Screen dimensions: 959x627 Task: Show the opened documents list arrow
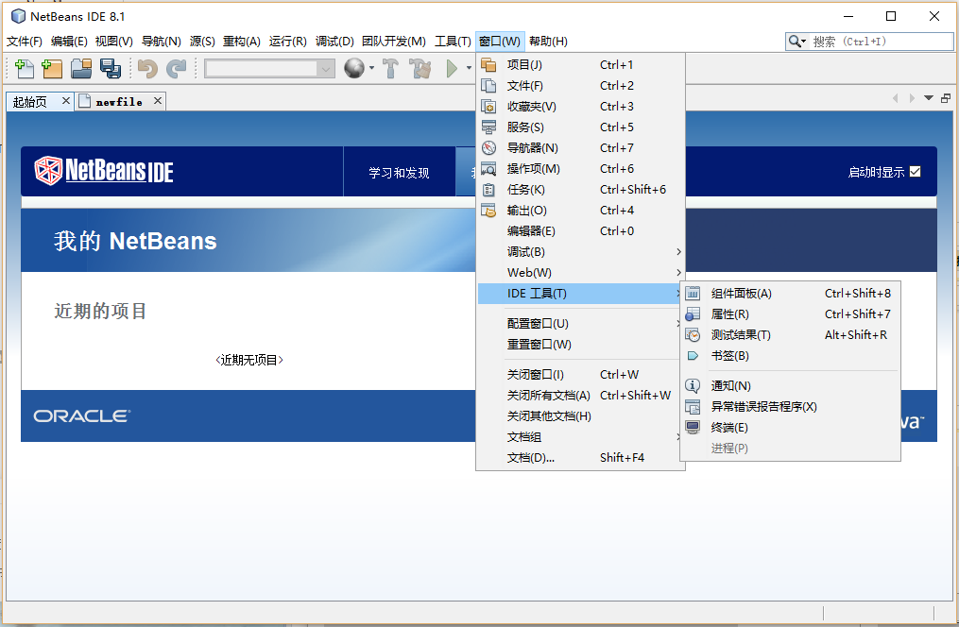tap(929, 98)
